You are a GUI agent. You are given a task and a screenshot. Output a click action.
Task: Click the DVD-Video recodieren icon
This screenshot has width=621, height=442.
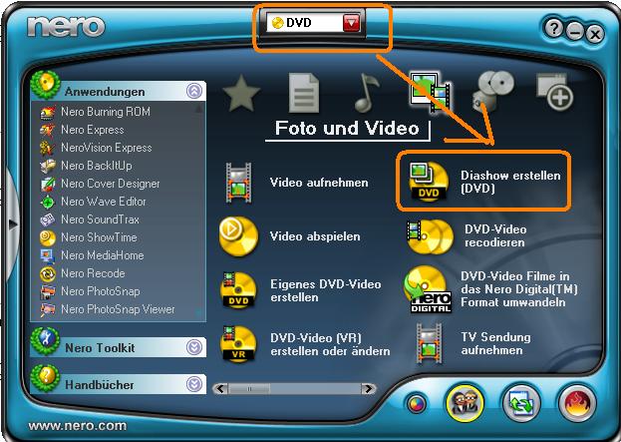430,236
